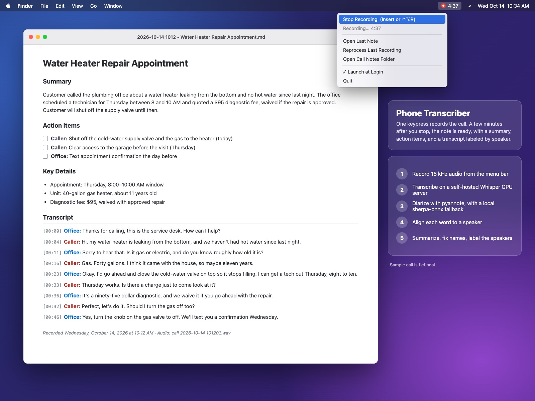Image resolution: width=535 pixels, height=401 pixels.
Task: Click the note window title filename
Action: point(201,37)
